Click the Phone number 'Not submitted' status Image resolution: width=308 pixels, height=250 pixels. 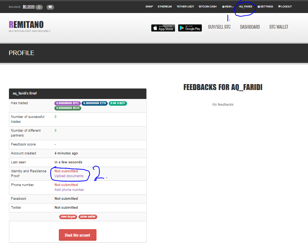(x=66, y=185)
